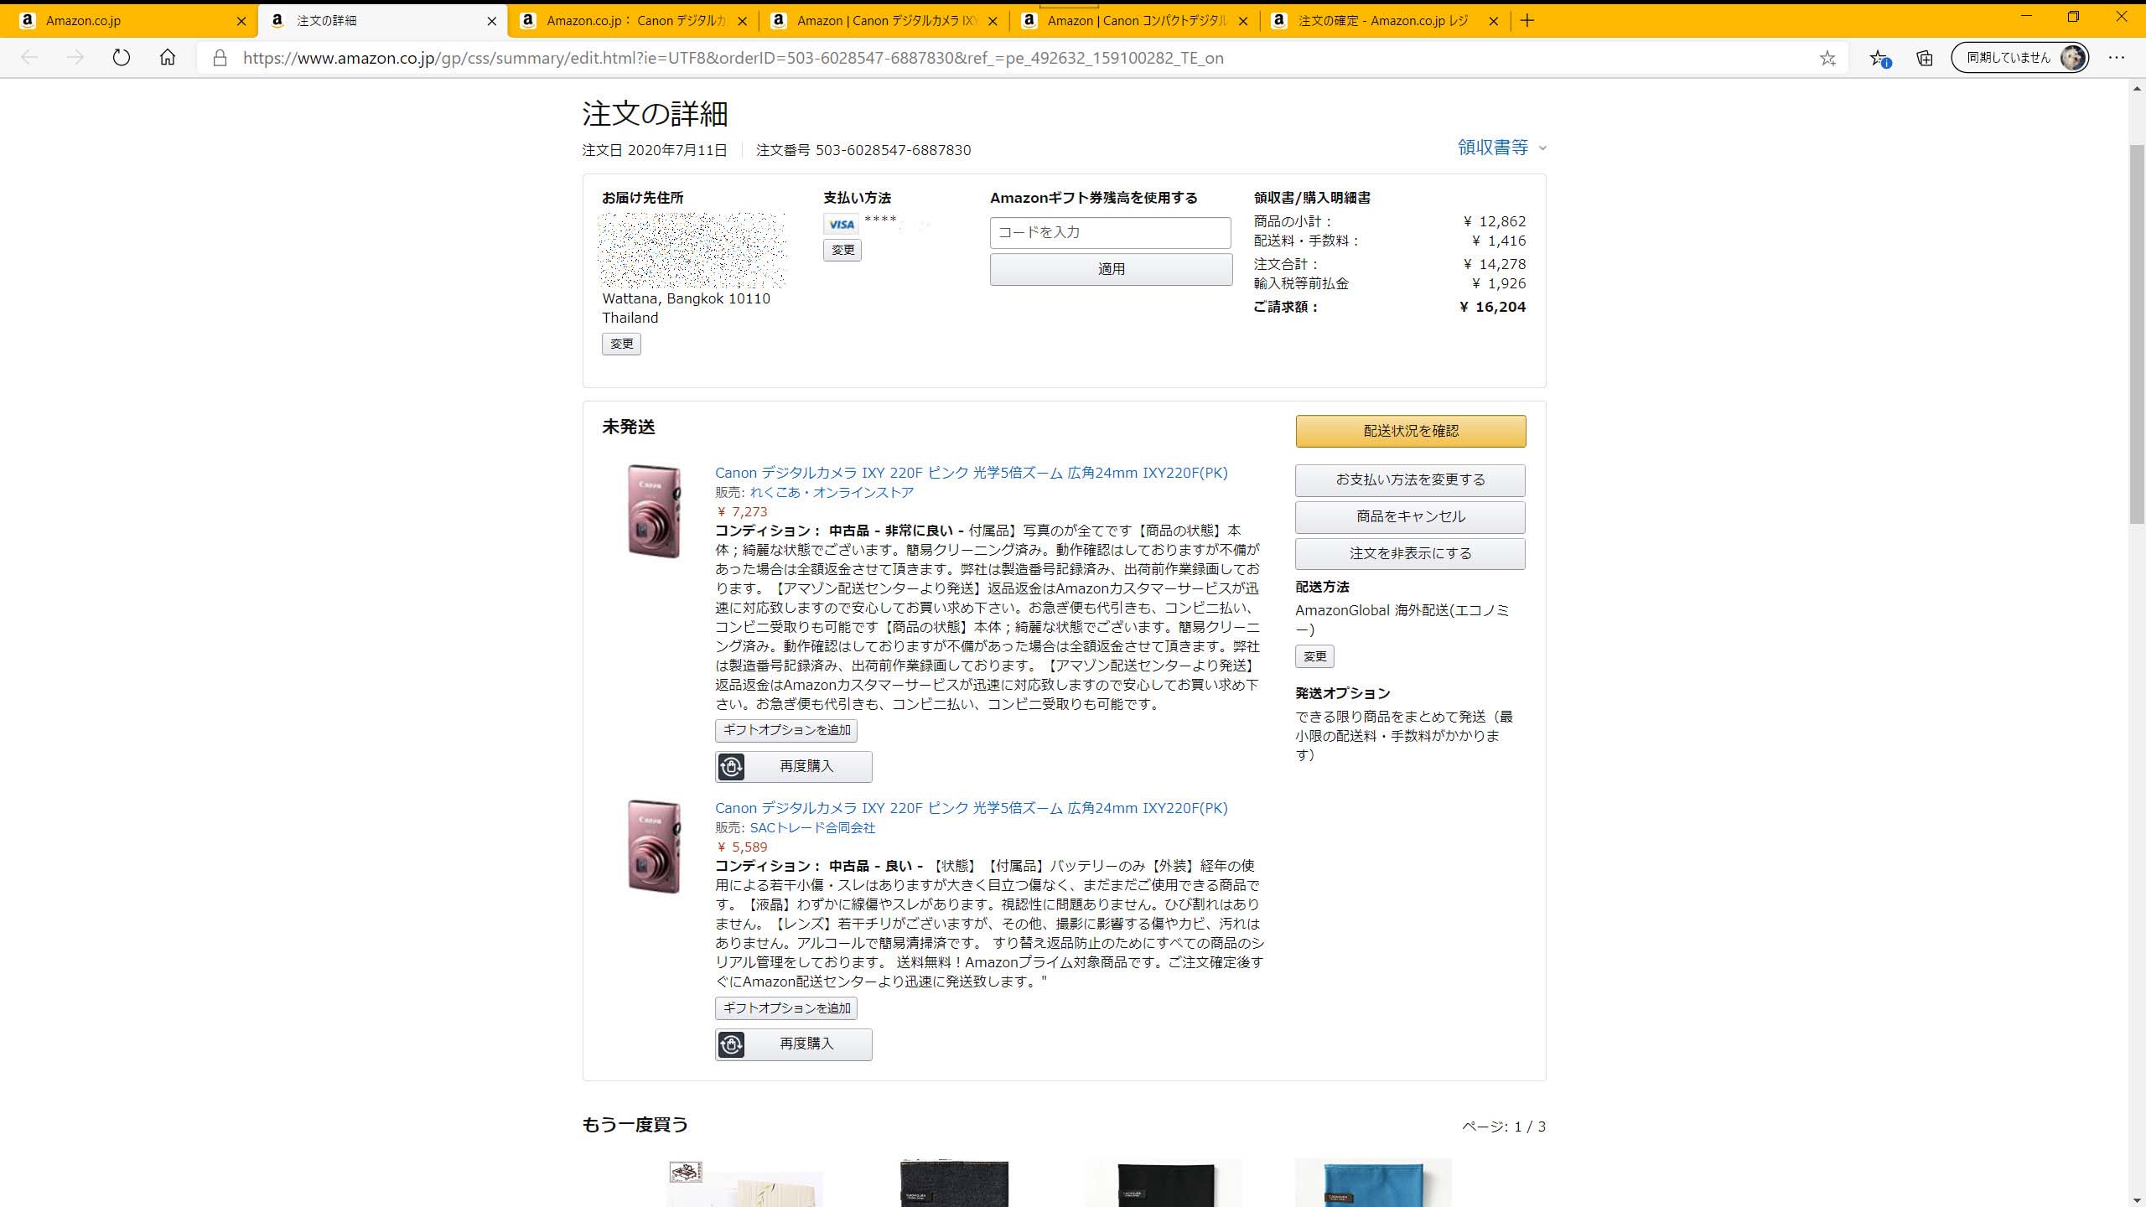Switch to 注文の確定 - Amazon.co.jp レジ tab
This screenshot has height=1207, width=2146.
pyautogui.click(x=1385, y=21)
